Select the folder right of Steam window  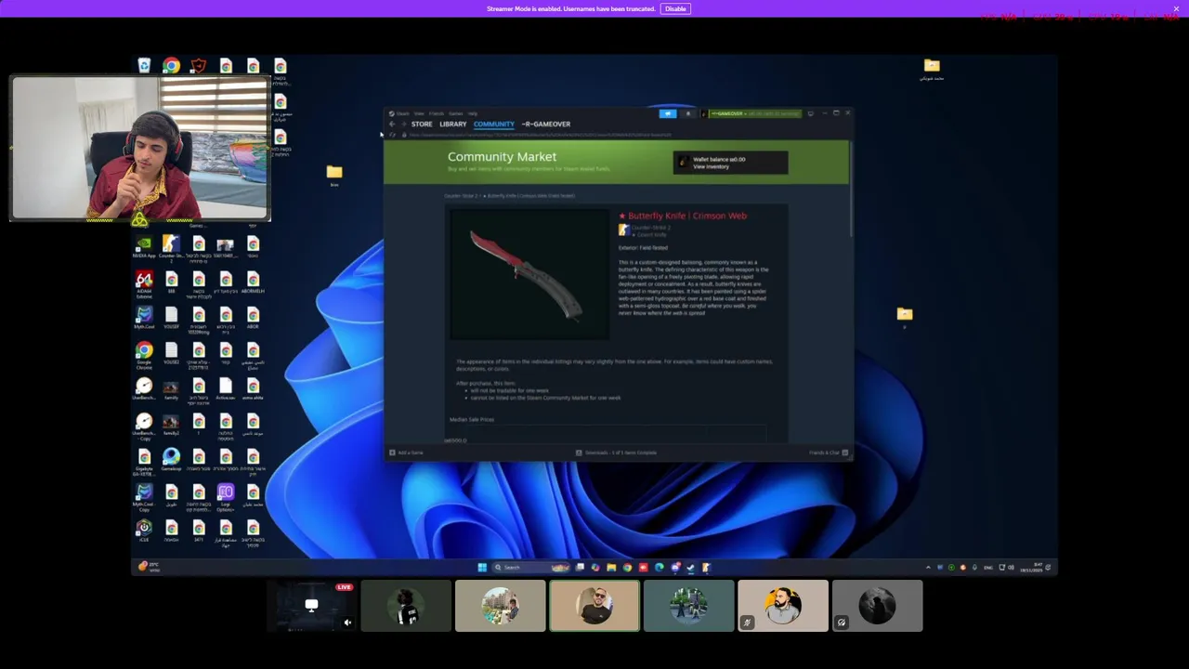pyautogui.click(x=905, y=316)
